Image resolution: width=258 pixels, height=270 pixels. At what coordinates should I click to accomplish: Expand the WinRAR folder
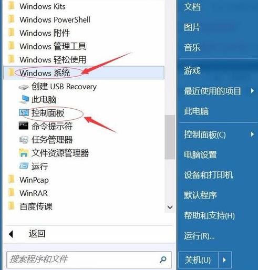pyautogui.click(x=84, y=193)
